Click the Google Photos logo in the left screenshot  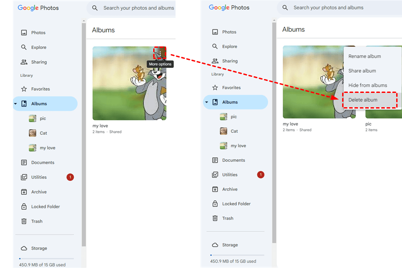coord(38,8)
